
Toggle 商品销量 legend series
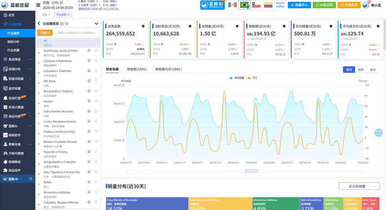[236, 78]
